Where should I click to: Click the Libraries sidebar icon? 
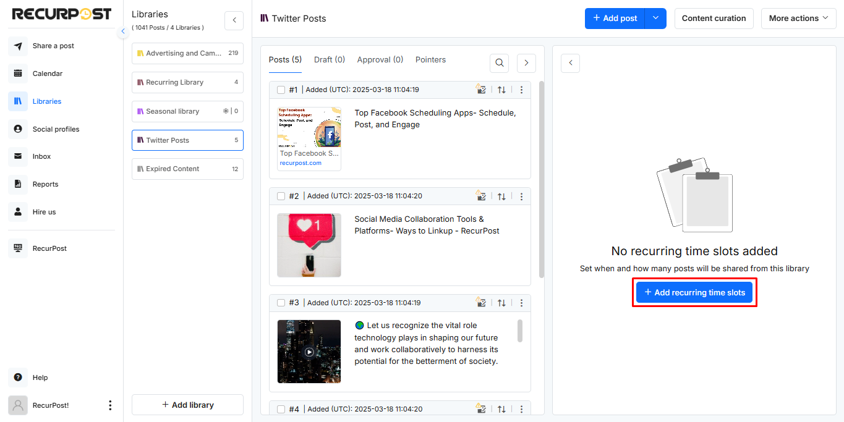point(18,101)
